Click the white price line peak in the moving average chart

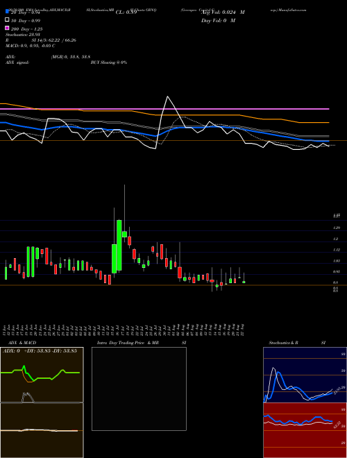[x=168, y=96]
